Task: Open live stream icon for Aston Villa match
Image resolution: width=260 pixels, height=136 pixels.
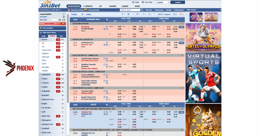Action: point(104,81)
